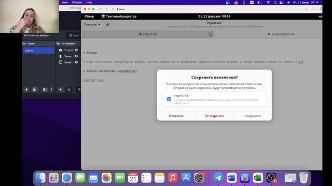Open the Trash in the Dock

pyautogui.click(x=303, y=178)
